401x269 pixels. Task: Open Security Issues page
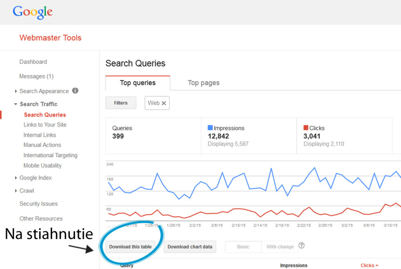[38, 204]
